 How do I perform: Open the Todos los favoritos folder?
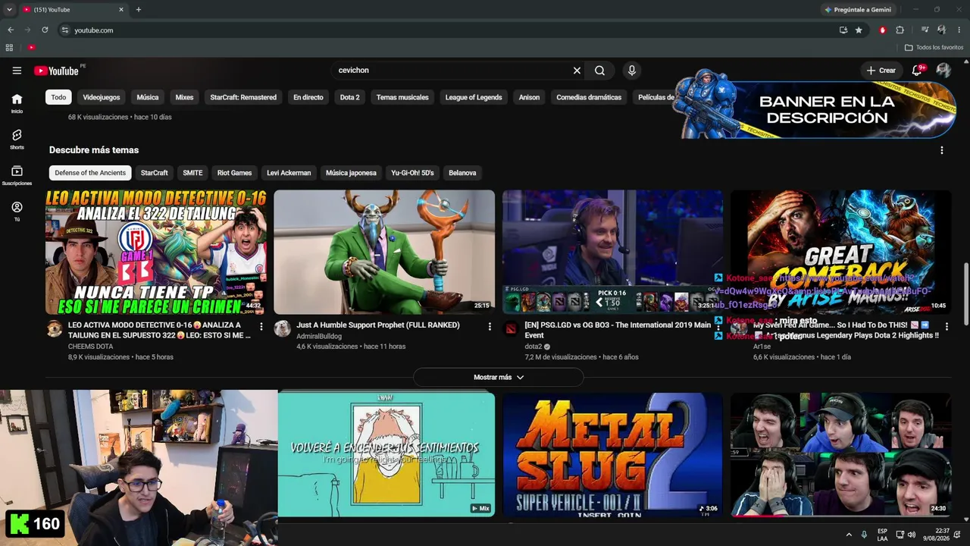click(x=934, y=48)
